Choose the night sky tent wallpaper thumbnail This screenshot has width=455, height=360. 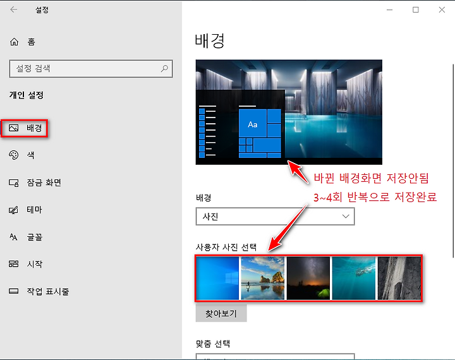coord(308,278)
